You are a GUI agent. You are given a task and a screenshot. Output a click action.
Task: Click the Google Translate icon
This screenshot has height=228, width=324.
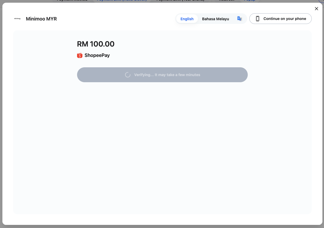[x=239, y=18]
